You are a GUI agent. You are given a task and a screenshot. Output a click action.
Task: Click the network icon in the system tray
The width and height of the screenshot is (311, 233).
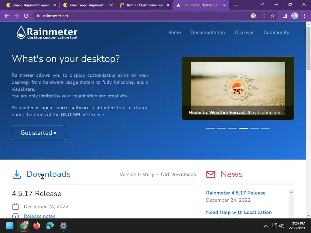pos(274,226)
